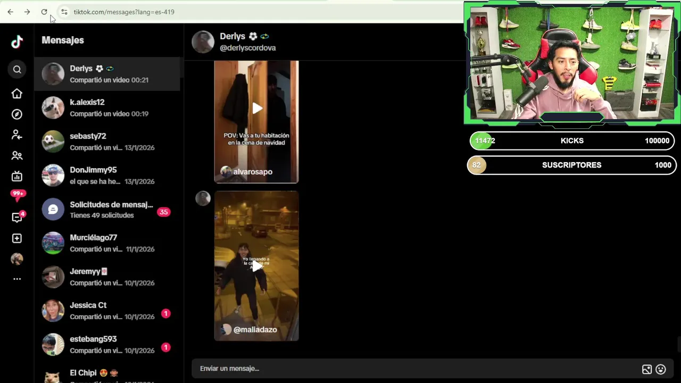Open the Jessica Ct conversation
The height and width of the screenshot is (383, 681).
tap(109, 311)
